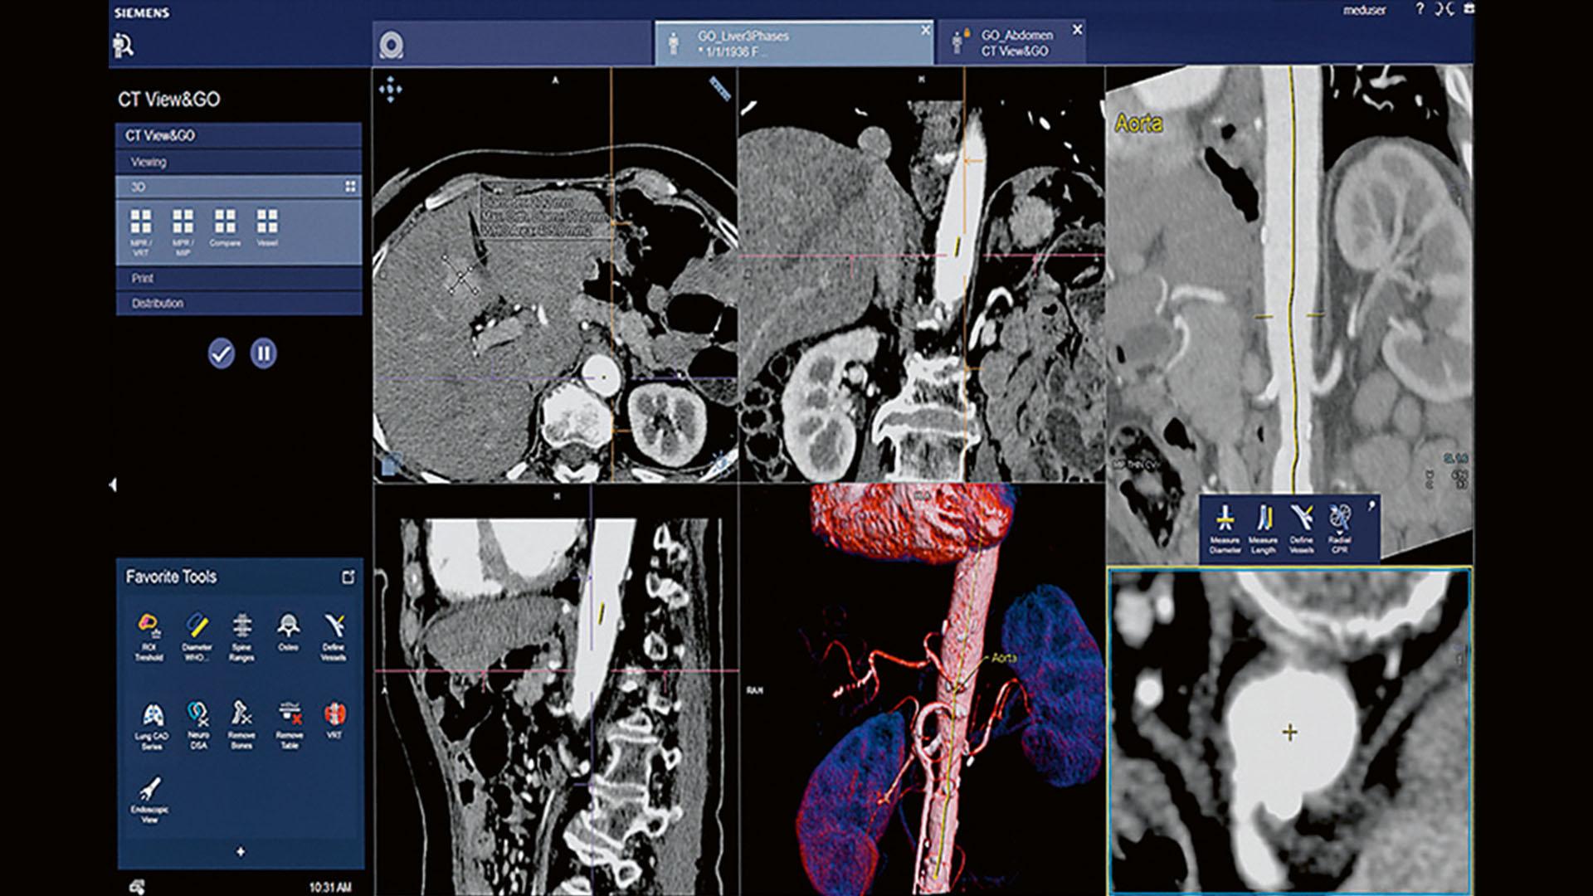Open the GO_Abdomen CT View&GO tab
The height and width of the screenshot is (896, 1593).
click(x=1016, y=41)
